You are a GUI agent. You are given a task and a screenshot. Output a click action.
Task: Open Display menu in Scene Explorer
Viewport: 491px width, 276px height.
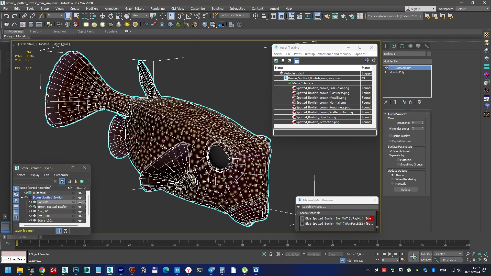(35, 175)
